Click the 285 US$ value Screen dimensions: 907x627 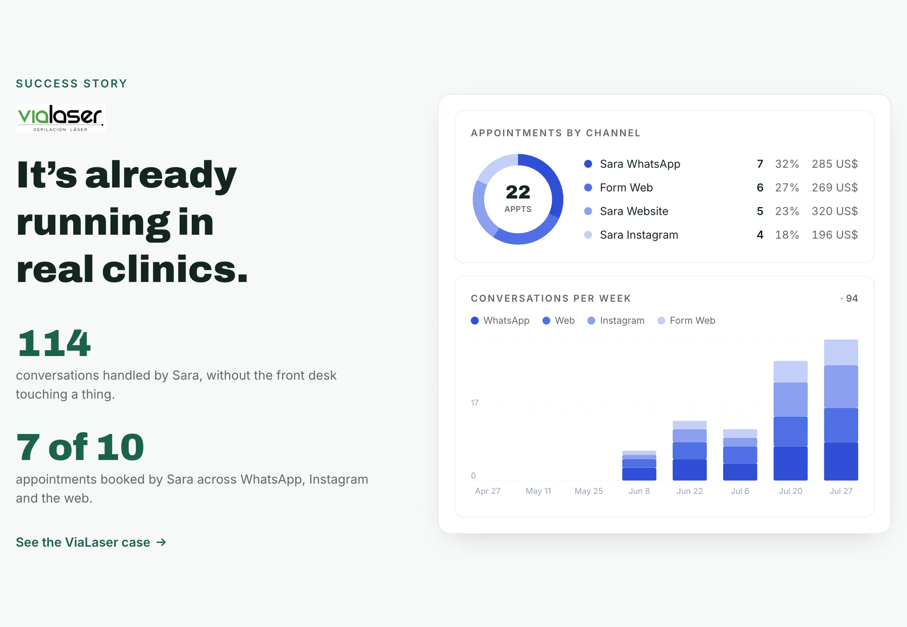[x=835, y=164]
